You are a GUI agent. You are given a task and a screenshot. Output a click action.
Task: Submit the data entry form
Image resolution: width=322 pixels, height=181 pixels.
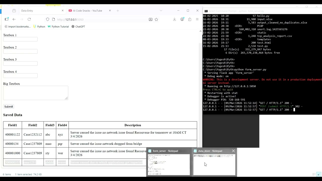point(9,107)
